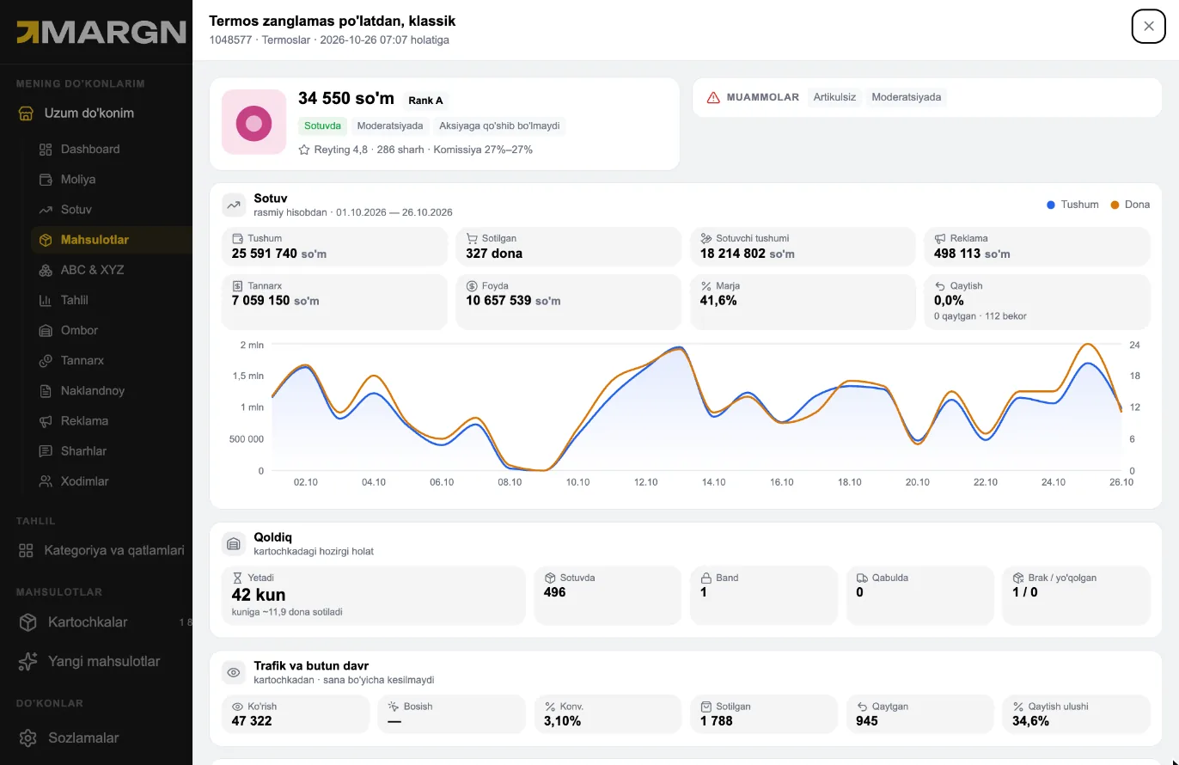Click the Sotuv trend icon in sidebar
This screenshot has height=765, width=1179.
pos(46,210)
